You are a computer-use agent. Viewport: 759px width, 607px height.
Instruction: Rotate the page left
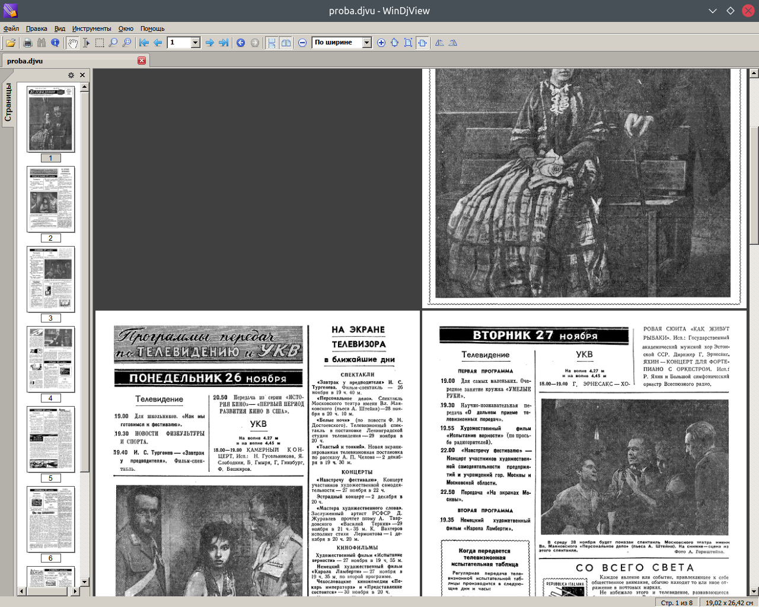tap(439, 43)
